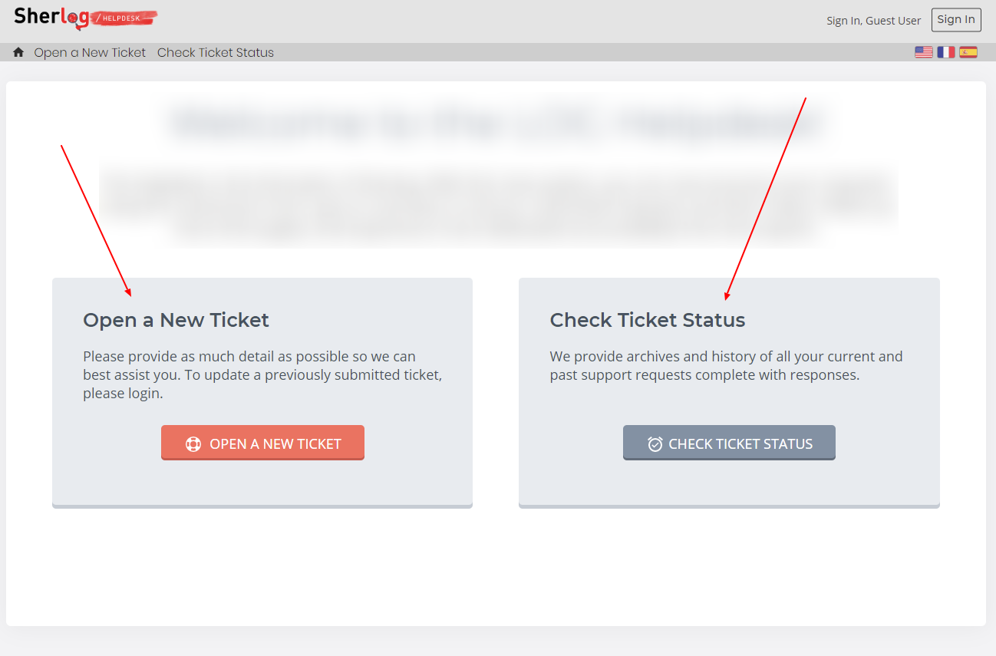Image resolution: width=996 pixels, height=656 pixels.
Task: Click the blurred welcome description text
Action: click(497, 205)
